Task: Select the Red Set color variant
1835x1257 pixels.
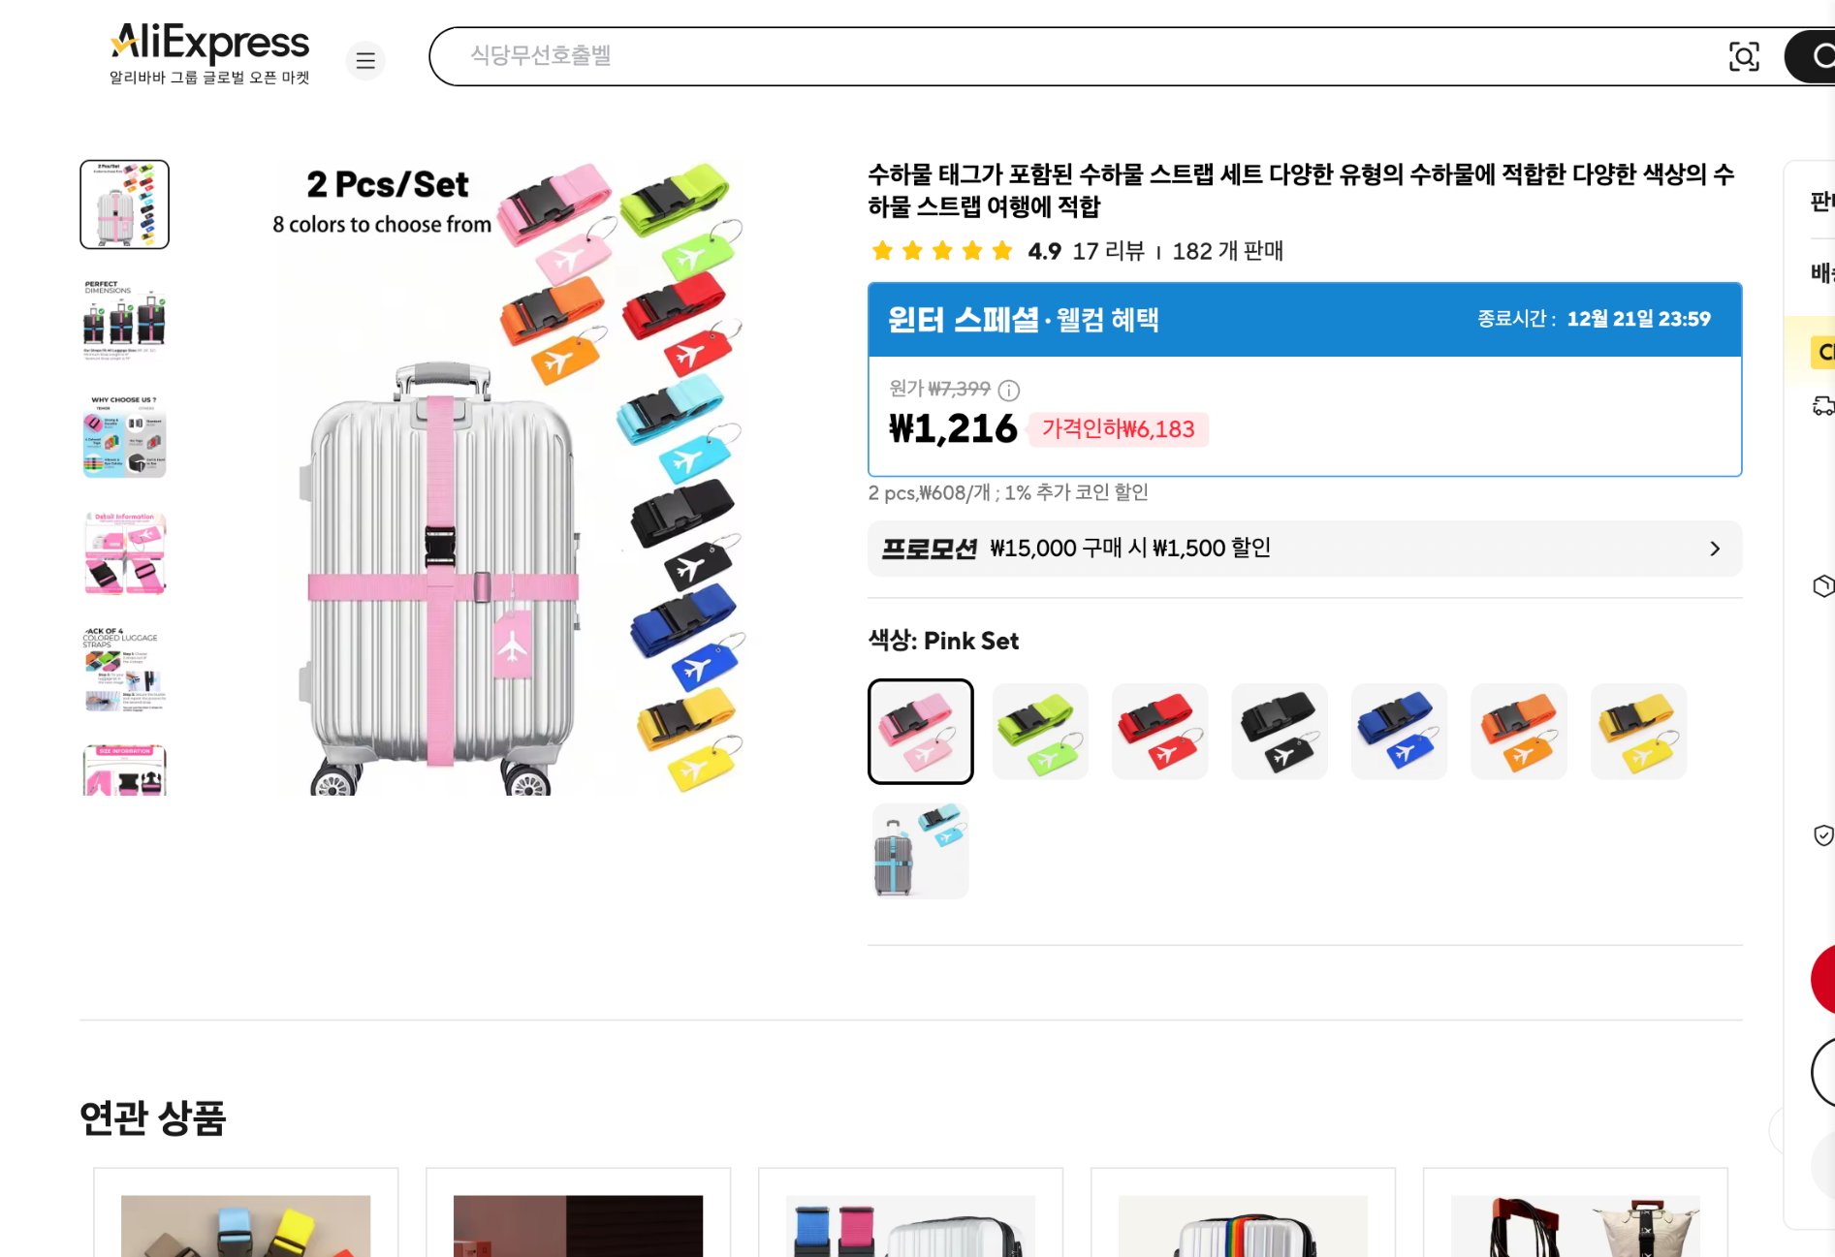Action: 1159,731
